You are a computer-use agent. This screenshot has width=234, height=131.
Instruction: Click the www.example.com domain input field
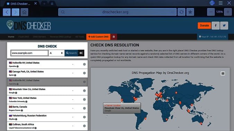[29, 53]
